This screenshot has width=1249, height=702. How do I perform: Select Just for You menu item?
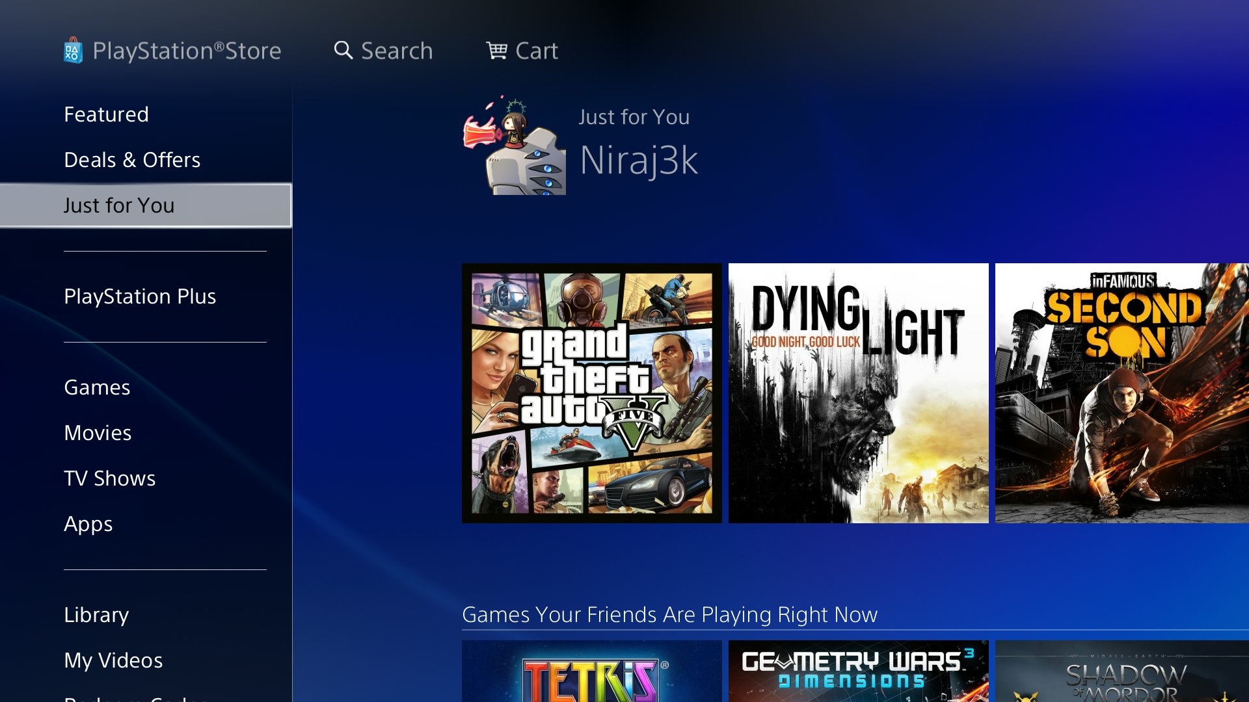[119, 205]
